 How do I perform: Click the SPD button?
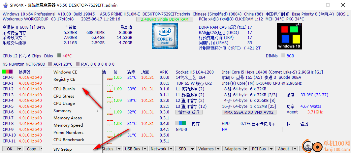pos(182,149)
